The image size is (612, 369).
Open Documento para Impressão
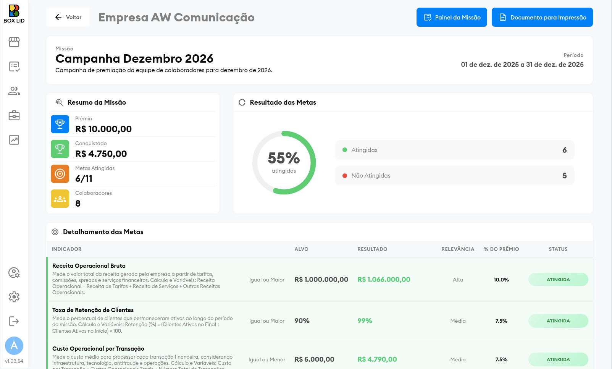pos(542,17)
